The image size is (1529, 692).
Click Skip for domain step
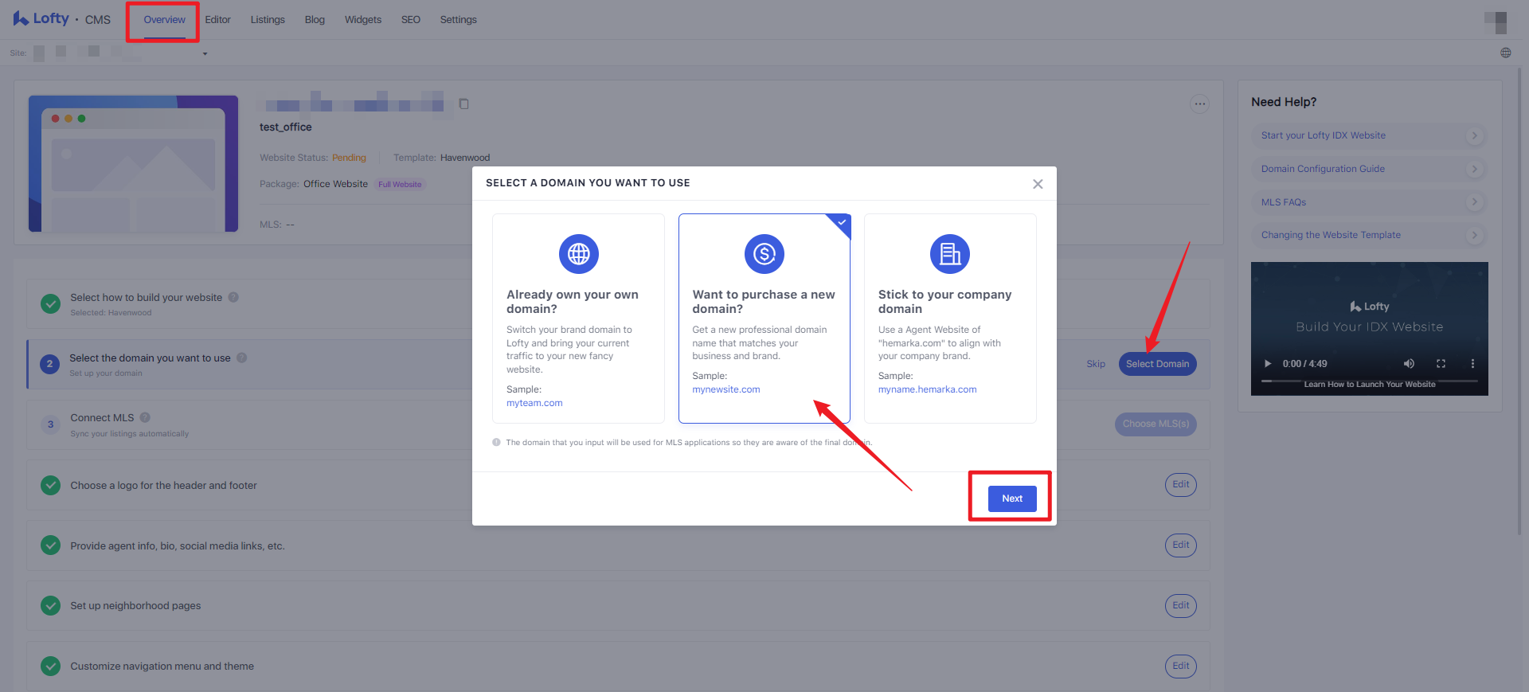click(1096, 364)
